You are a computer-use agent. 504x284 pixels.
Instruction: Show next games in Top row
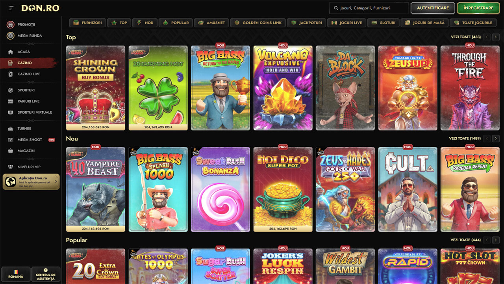(x=496, y=37)
